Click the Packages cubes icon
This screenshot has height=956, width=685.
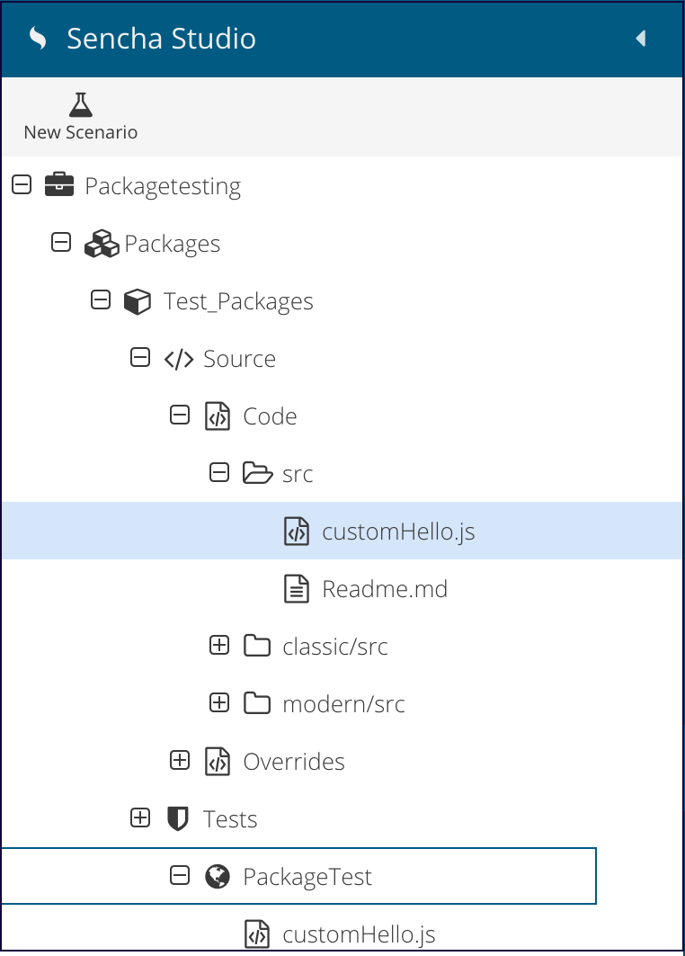pyautogui.click(x=102, y=243)
